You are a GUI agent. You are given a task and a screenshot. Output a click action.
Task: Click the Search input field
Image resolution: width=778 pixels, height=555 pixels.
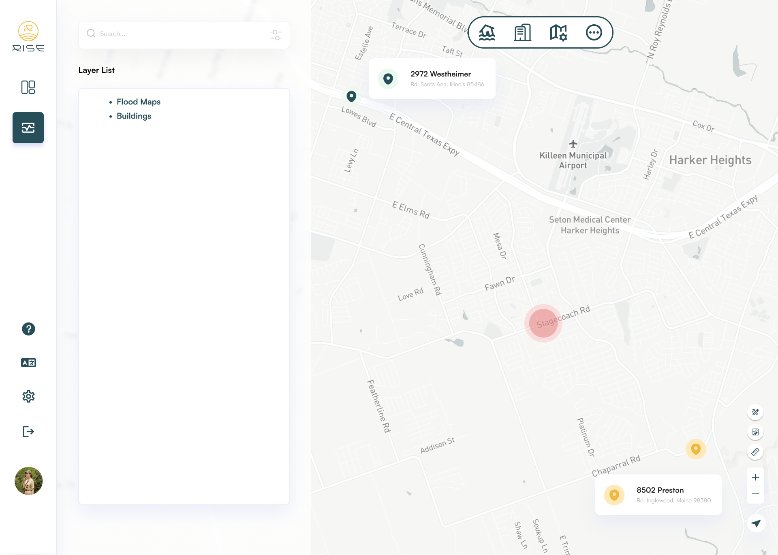178,34
